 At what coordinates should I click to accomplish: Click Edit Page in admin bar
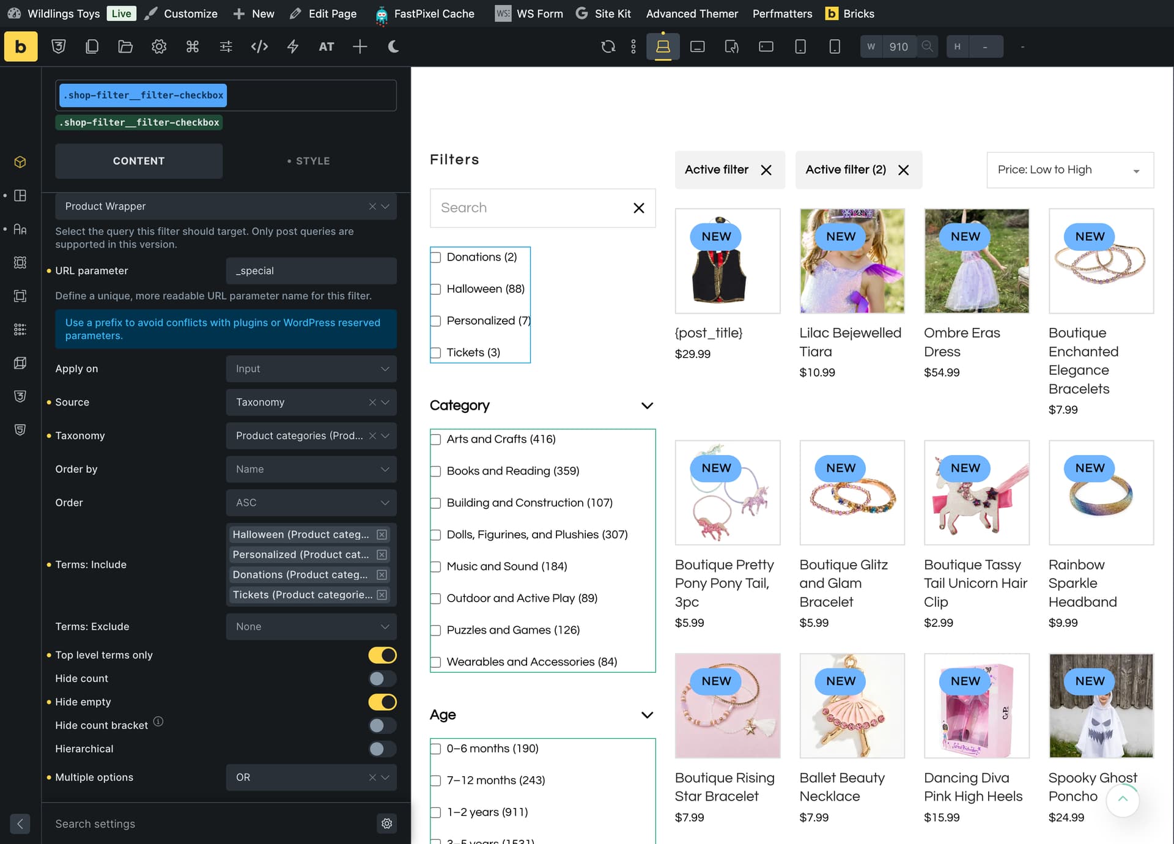pyautogui.click(x=323, y=13)
